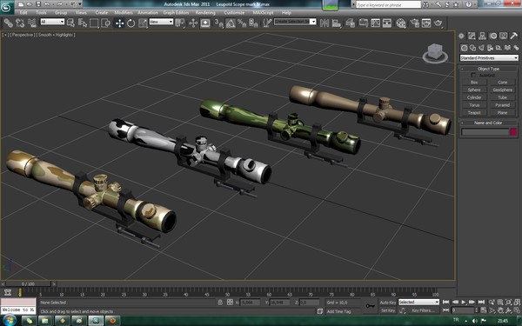Open object color swatch
The height and width of the screenshot is (326, 522).
(x=513, y=132)
